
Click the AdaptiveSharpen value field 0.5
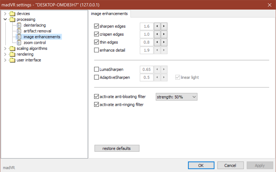[147, 77]
